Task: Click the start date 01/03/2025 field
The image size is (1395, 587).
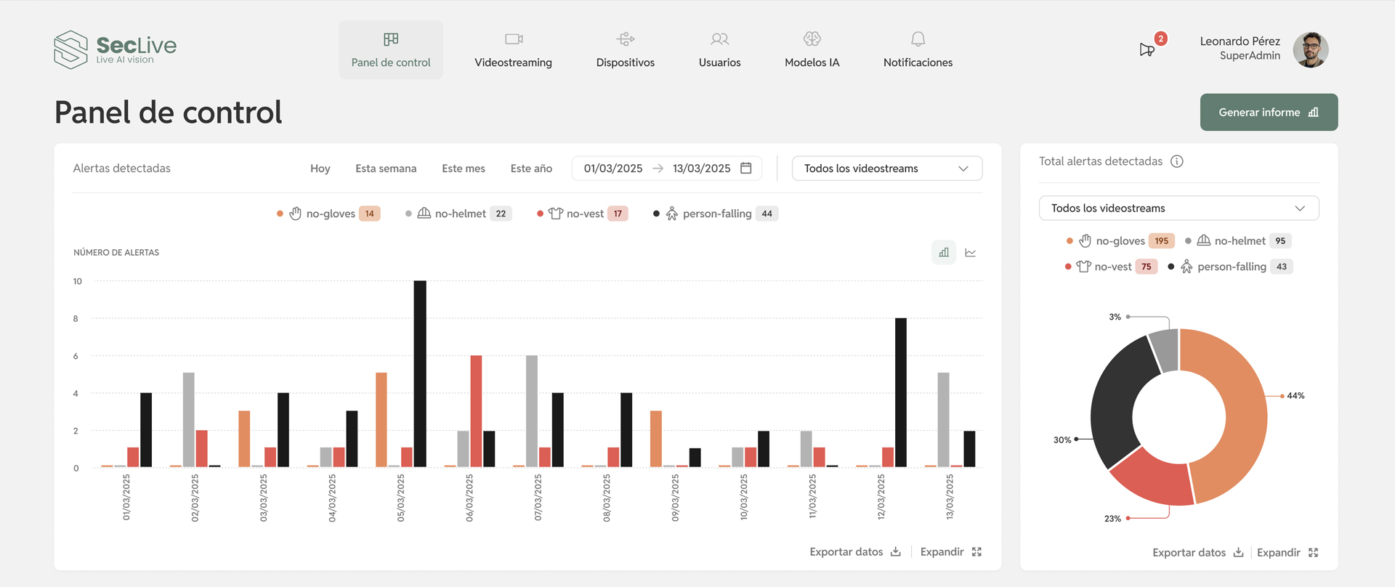Action: tap(613, 168)
